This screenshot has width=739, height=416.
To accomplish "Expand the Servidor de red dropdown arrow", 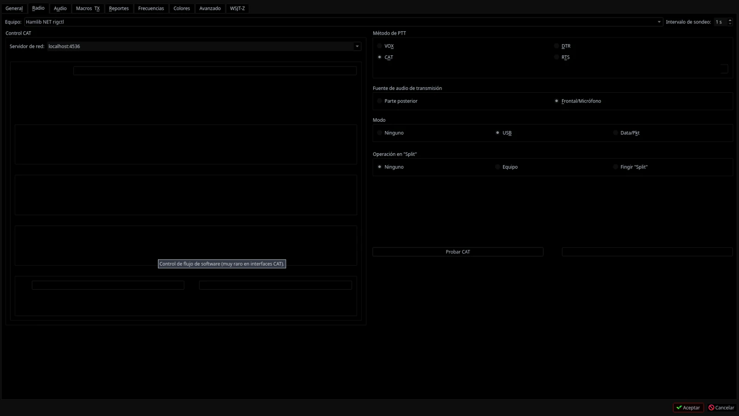I will point(357,46).
